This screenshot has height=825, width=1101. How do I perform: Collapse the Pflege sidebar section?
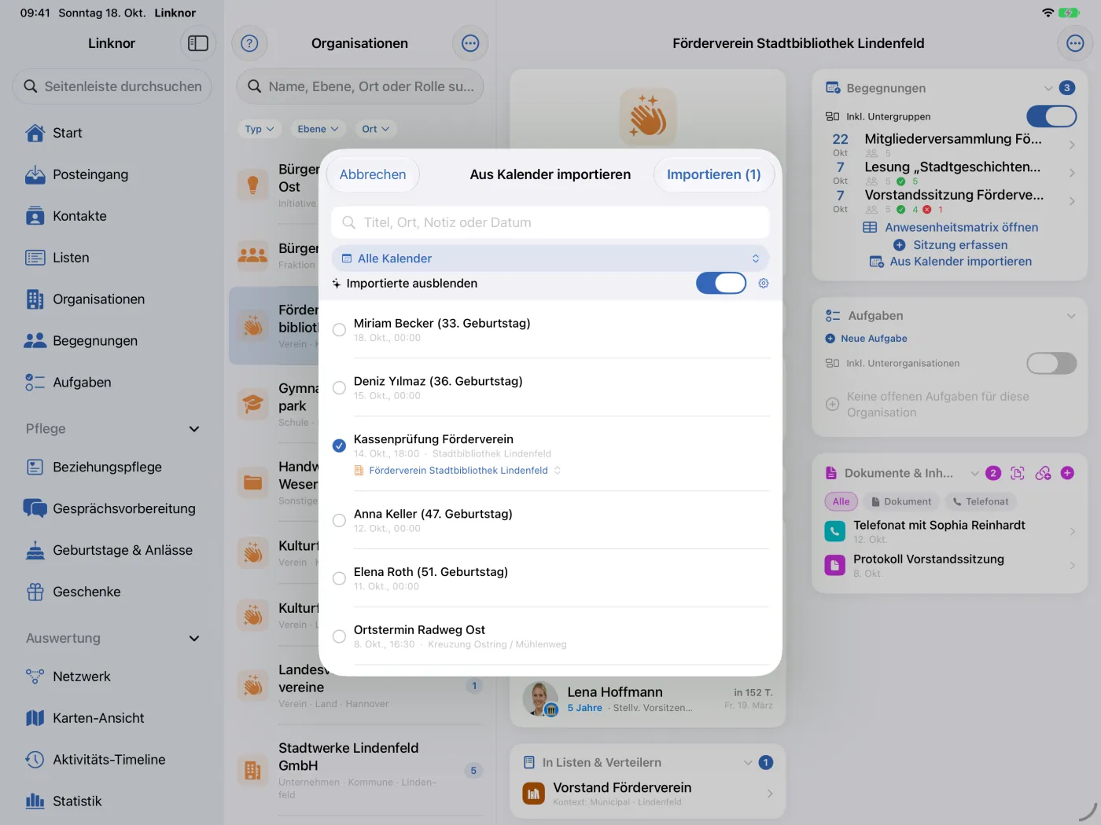tap(194, 429)
